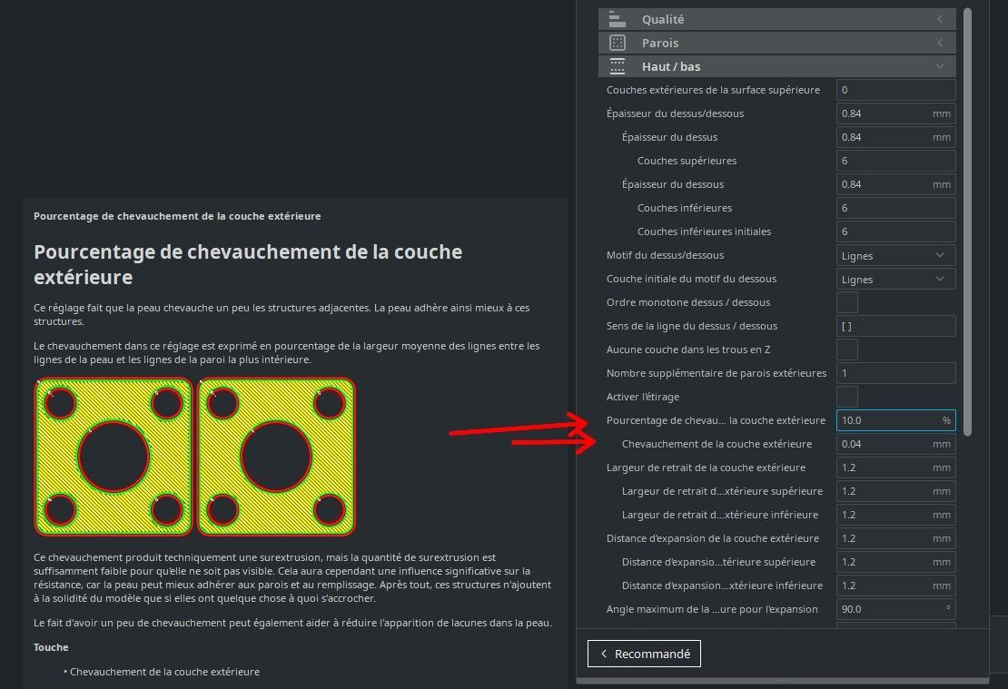Edit Couches extérieures de la surface supérieure field

click(x=895, y=90)
